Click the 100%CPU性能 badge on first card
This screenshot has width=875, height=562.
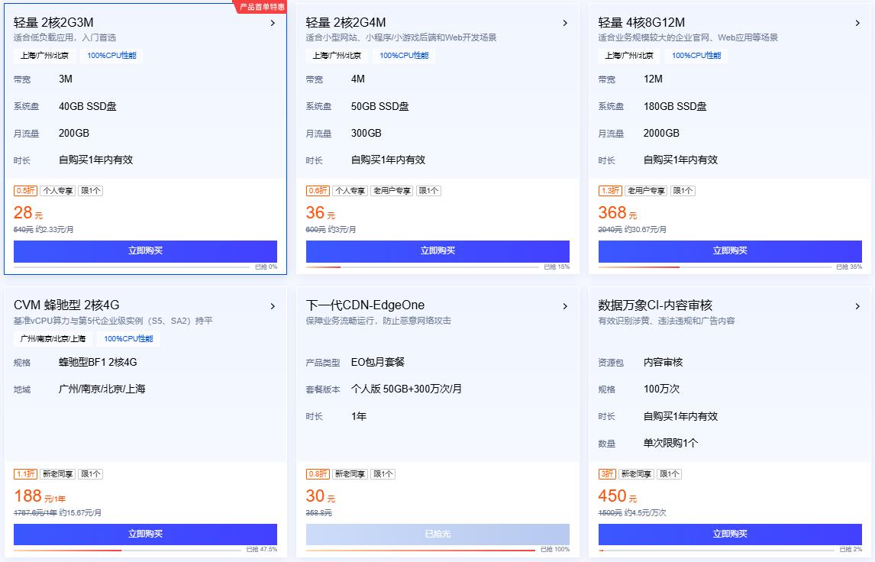pyautogui.click(x=110, y=56)
